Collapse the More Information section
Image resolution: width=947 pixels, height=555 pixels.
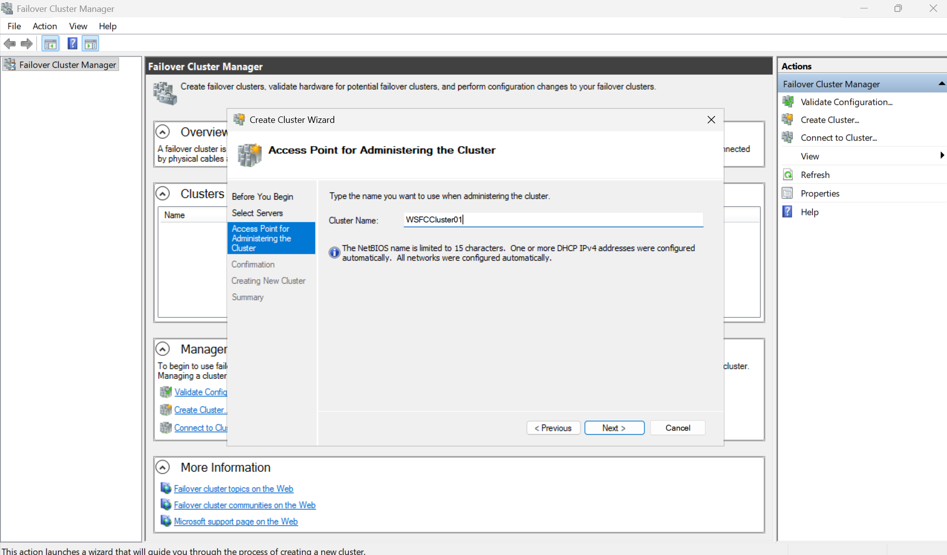click(x=163, y=467)
